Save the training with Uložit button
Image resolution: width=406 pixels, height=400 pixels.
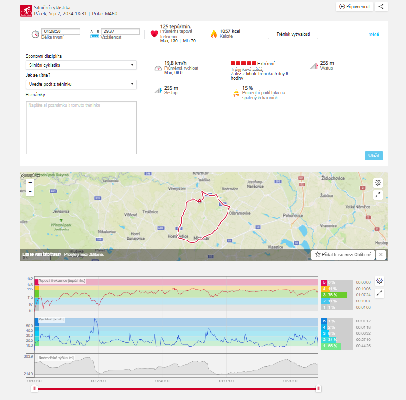[x=374, y=155]
